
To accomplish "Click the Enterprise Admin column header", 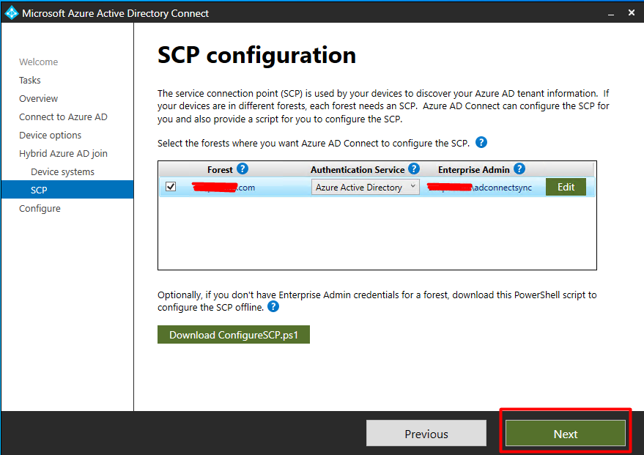I will (474, 169).
